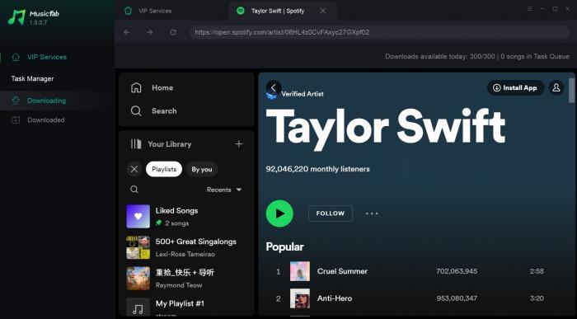This screenshot has width=577, height=319.
Task: Click the Musicfab logo icon
Action: pos(16,17)
